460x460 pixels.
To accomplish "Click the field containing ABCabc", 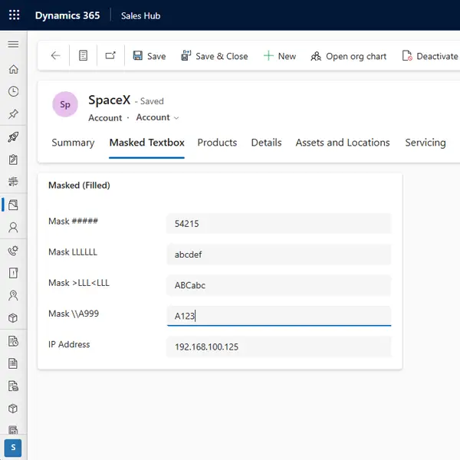I will tap(279, 285).
